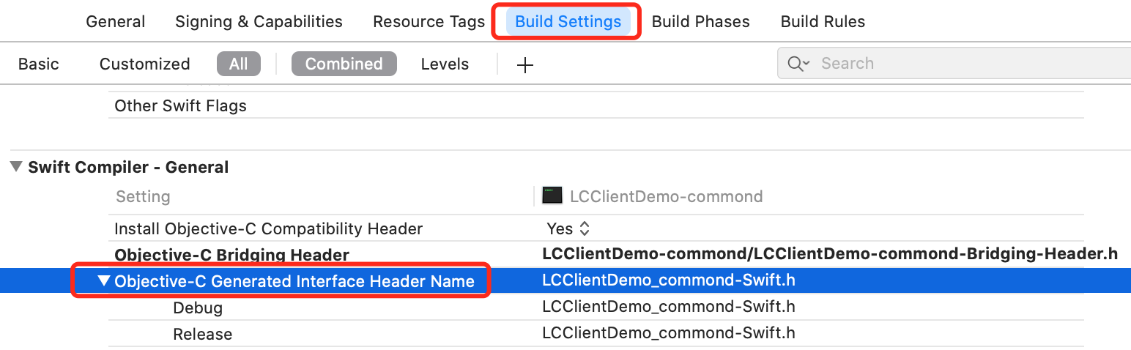The height and width of the screenshot is (350, 1131).
Task: Switch to Combined view
Action: [344, 64]
